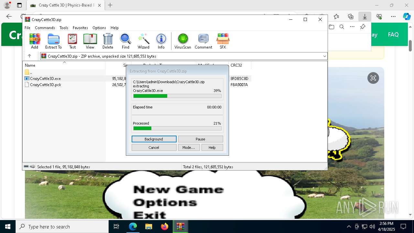Open File Explorer from the taskbar

click(x=148, y=227)
